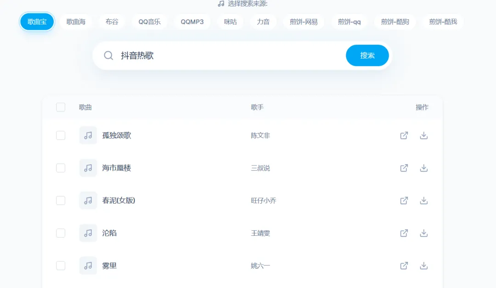
Task: Open external link for 雾里
Action: click(404, 266)
